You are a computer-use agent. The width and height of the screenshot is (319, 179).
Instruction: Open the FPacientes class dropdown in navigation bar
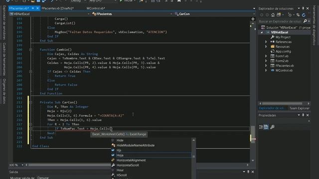coord(171,14)
